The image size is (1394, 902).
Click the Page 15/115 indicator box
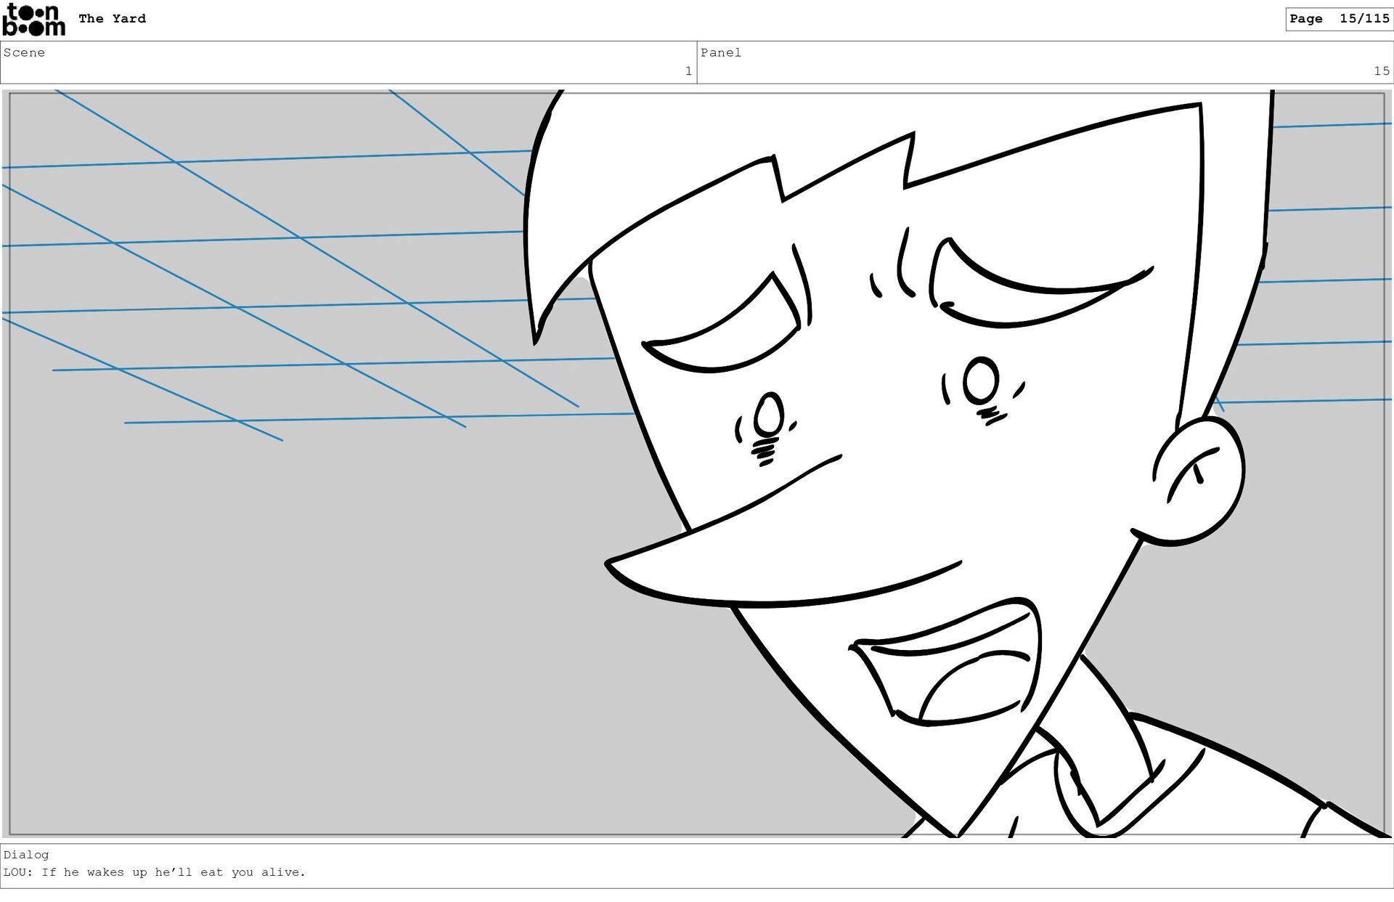pyautogui.click(x=1339, y=19)
